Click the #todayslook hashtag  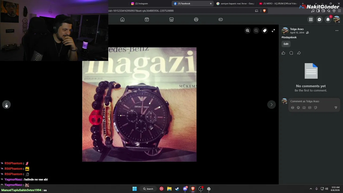click(x=289, y=37)
